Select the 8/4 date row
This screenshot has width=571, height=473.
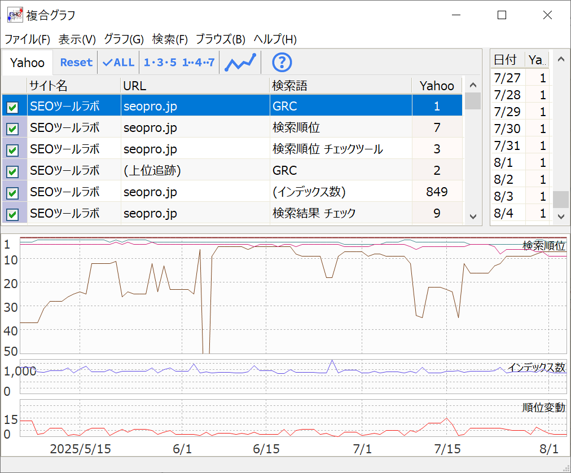(x=520, y=213)
